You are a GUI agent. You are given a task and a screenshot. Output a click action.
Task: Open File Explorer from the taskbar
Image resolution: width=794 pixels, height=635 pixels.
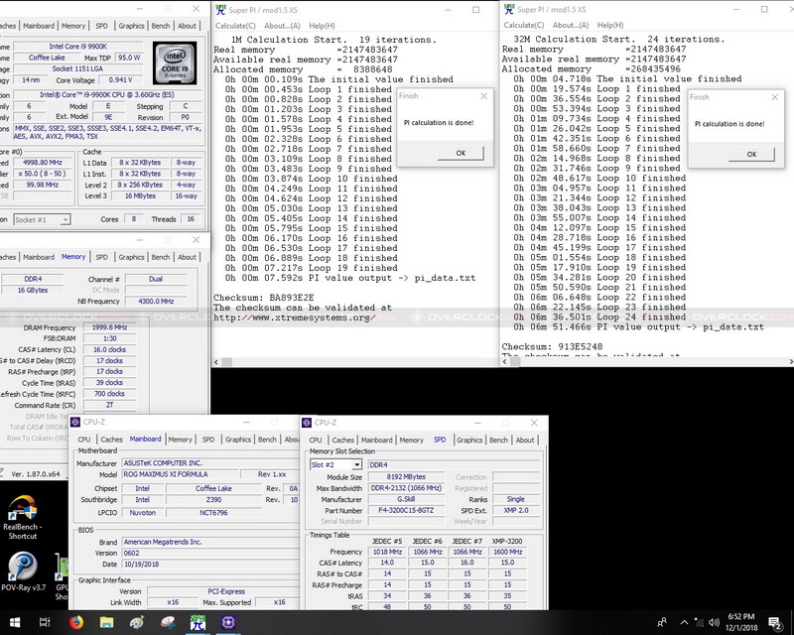click(106, 622)
